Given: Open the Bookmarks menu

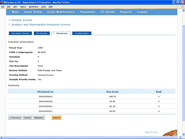Looking at the screenshot, I should click(34, 7).
